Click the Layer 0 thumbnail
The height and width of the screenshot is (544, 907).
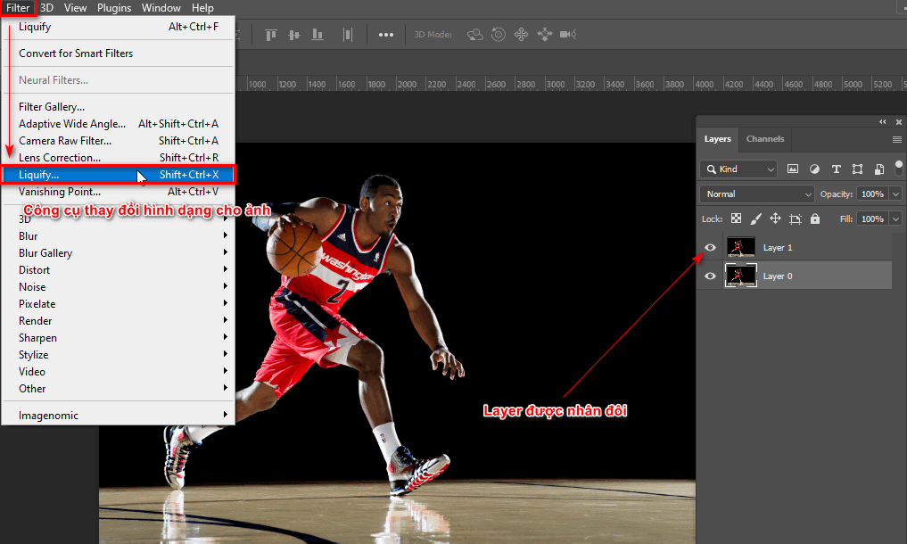[x=741, y=276]
